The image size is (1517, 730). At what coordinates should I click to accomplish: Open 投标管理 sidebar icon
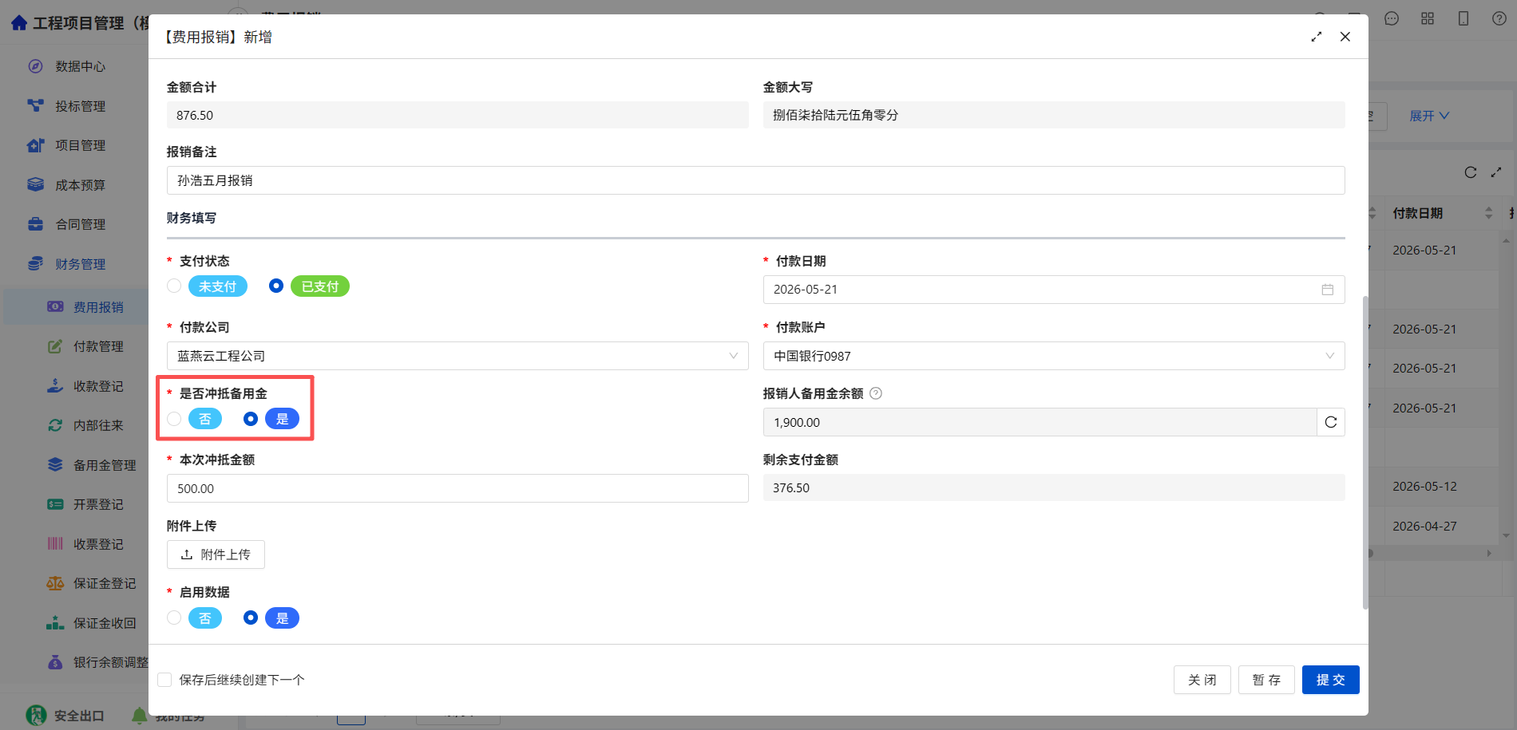35,105
